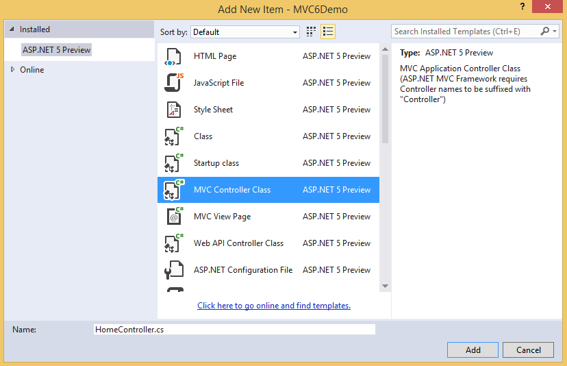The height and width of the screenshot is (366, 567).
Task: Click the template list scroll up arrow
Action: click(x=385, y=49)
